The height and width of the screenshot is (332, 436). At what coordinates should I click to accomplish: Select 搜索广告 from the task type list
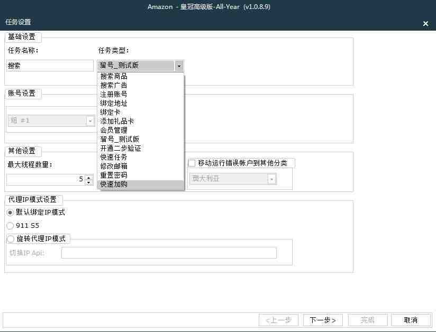click(140, 85)
